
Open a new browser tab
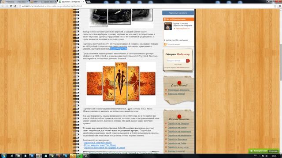pyautogui.click(x=88, y=2)
